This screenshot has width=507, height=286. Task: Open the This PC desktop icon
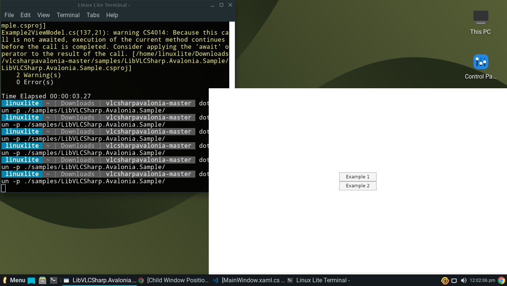[x=480, y=20]
